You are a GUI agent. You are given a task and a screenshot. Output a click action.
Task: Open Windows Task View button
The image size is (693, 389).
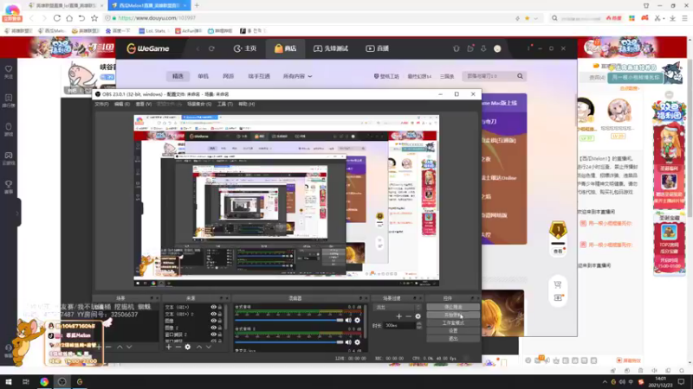click(x=26, y=382)
